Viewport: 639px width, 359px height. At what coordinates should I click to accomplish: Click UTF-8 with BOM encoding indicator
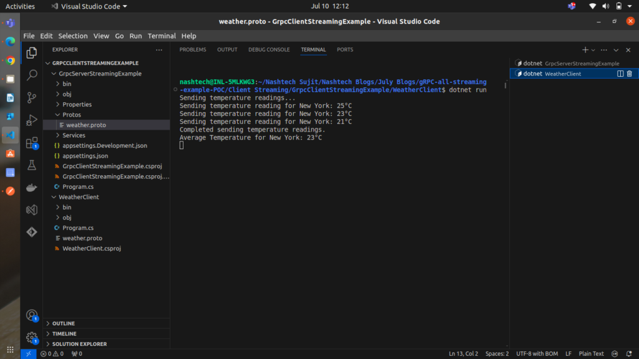(537, 353)
